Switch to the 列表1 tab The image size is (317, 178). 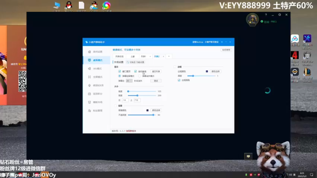143,57
